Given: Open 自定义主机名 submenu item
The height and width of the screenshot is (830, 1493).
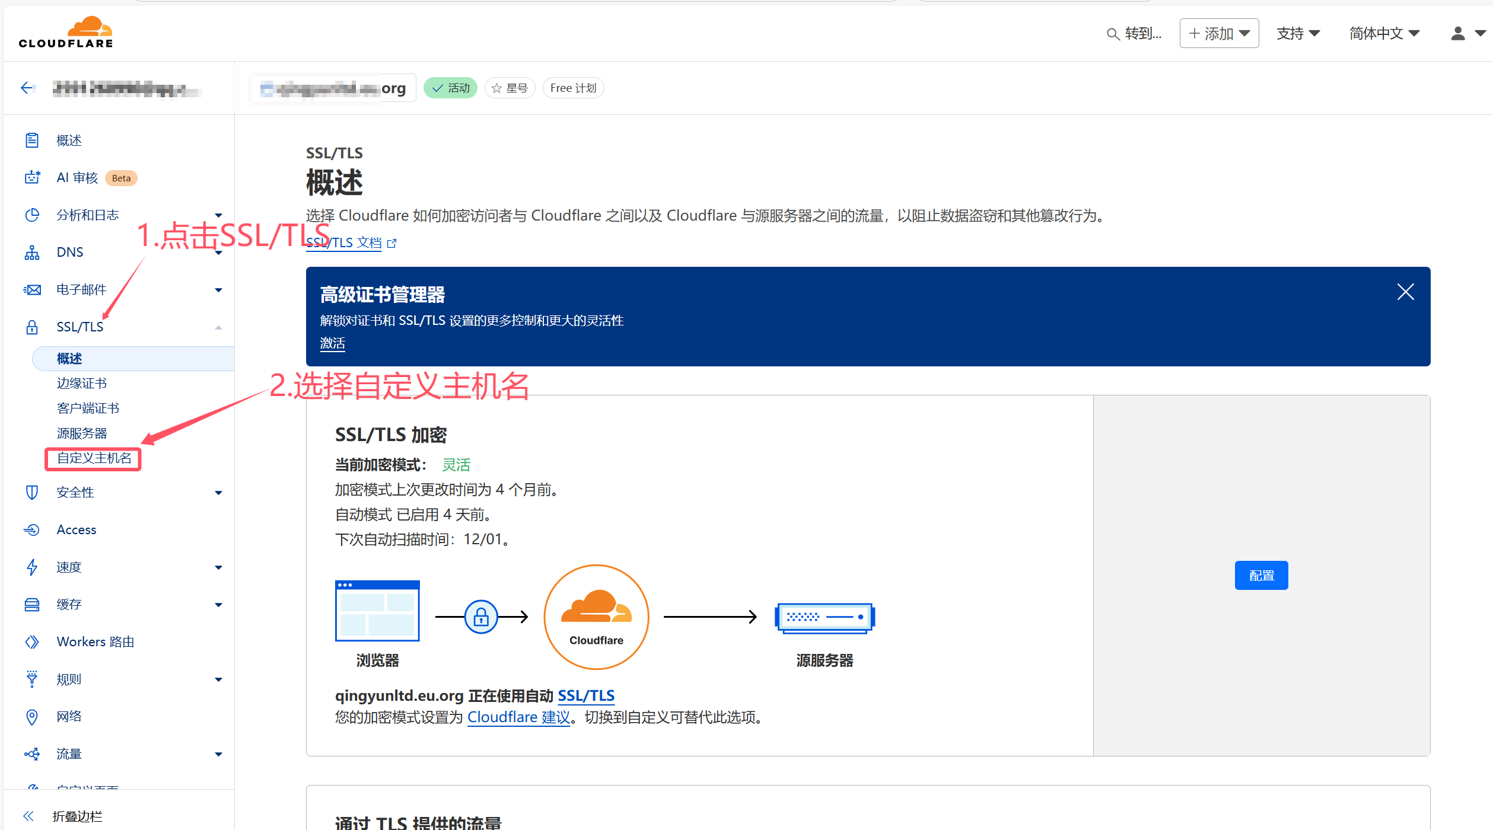Looking at the screenshot, I should click(94, 458).
